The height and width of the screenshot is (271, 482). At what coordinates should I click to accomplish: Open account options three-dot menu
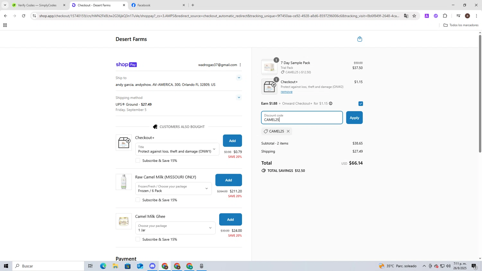240,65
